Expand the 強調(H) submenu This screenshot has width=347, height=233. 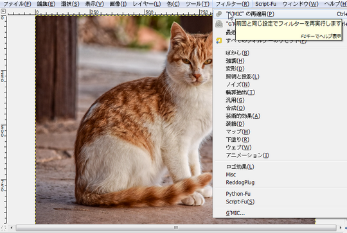tap(280, 61)
